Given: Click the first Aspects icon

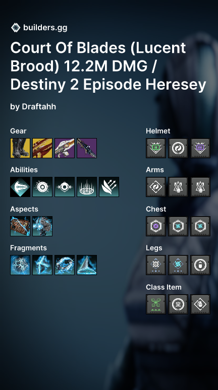Looking at the screenshot, I should 20,226.
